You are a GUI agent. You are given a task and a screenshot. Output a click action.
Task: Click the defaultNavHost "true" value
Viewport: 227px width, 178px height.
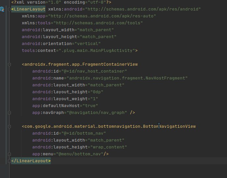(x=90, y=106)
